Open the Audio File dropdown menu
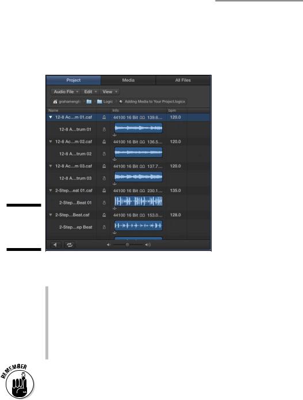The height and width of the screenshot is (400, 303). coord(66,92)
